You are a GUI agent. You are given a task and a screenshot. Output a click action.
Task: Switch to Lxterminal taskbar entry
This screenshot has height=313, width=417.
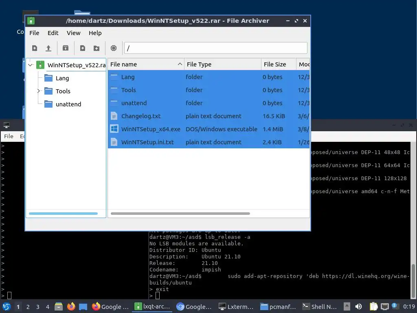[236, 306]
